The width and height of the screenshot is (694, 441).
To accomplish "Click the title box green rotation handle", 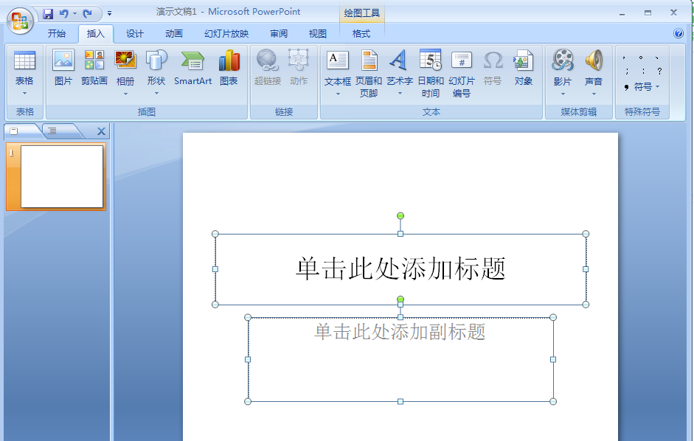I will (400, 215).
